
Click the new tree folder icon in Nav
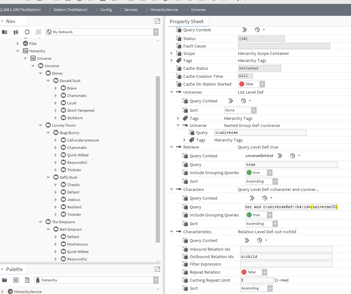point(5,32)
